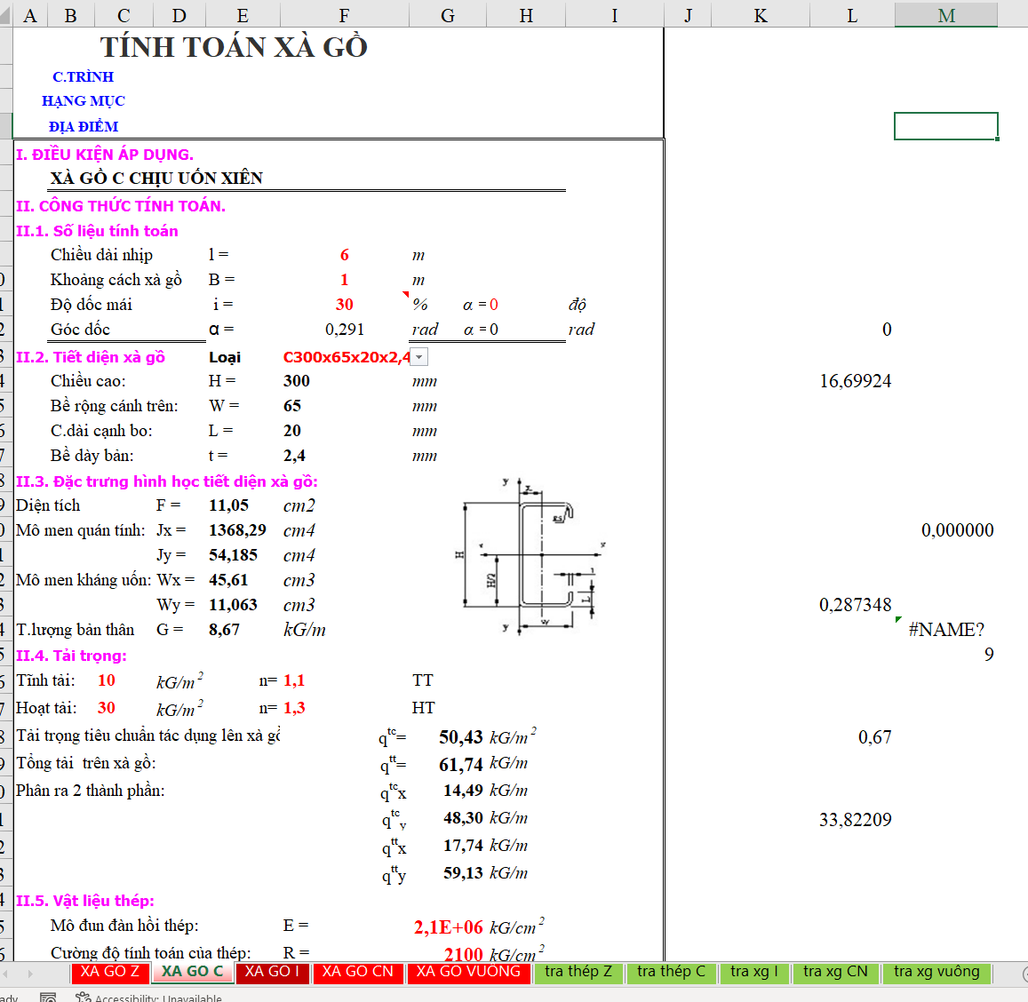Image resolution: width=1028 pixels, height=1002 pixels.
Task: Select the tra xg CN sheet tab
Action: point(835,972)
